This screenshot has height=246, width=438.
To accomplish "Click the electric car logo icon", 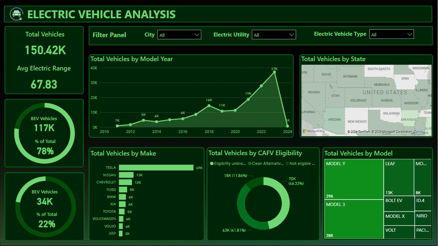I will pyautogui.click(x=16, y=14).
